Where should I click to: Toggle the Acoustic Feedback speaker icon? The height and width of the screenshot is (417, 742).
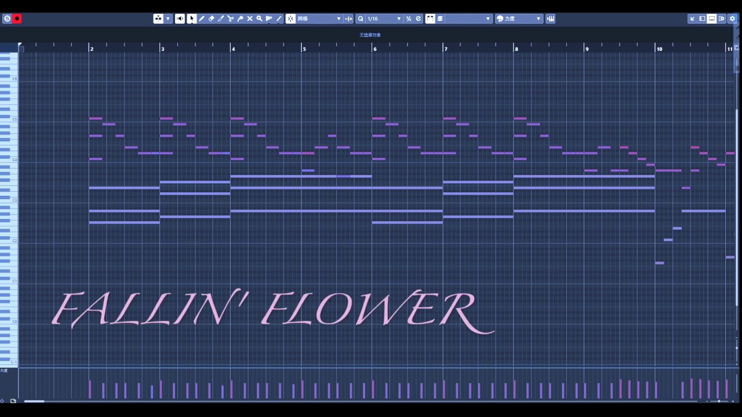click(x=180, y=19)
